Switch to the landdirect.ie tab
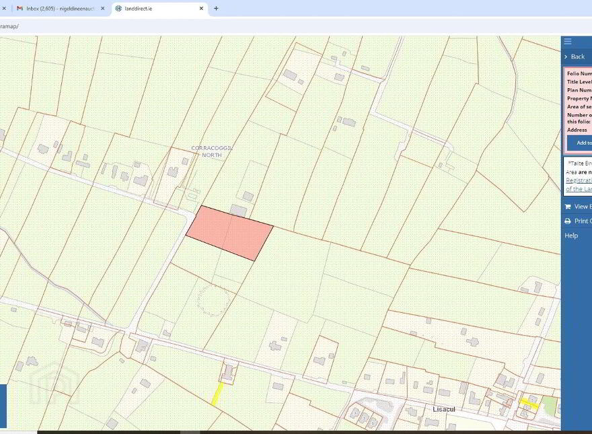The image size is (592, 434). 159,8
